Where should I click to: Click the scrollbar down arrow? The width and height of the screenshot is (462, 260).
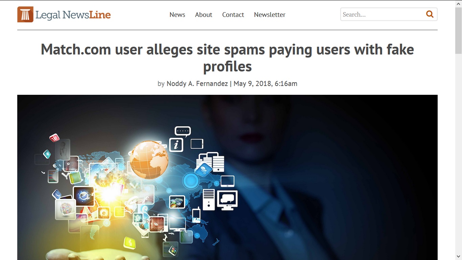[459, 257]
